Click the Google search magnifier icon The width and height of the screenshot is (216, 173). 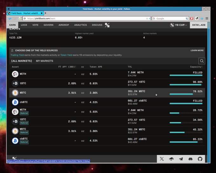[x=187, y=18]
